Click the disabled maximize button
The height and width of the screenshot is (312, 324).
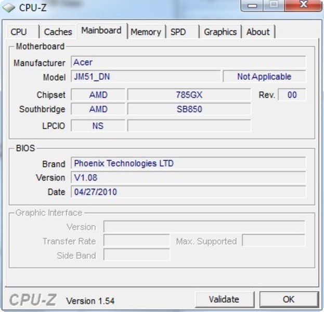coord(274,5)
